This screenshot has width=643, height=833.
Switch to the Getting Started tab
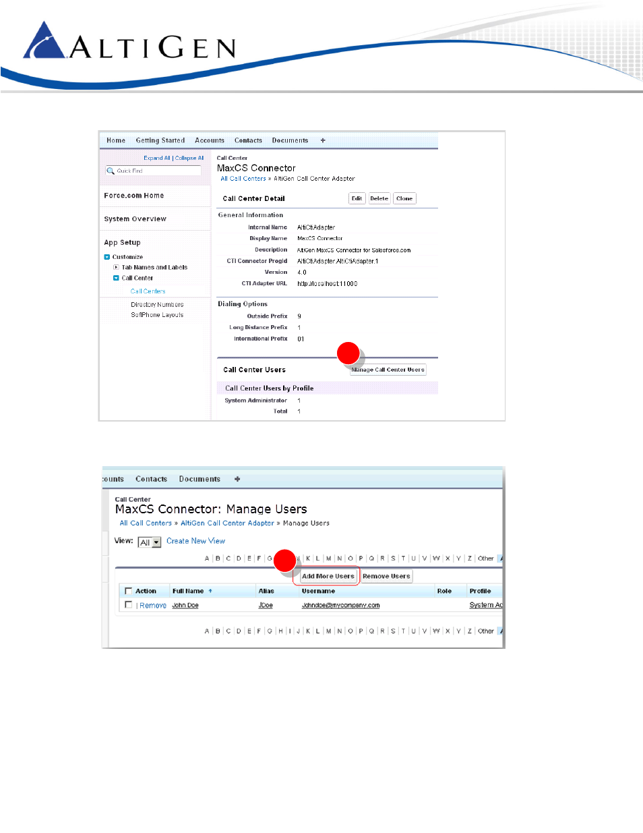pos(160,140)
